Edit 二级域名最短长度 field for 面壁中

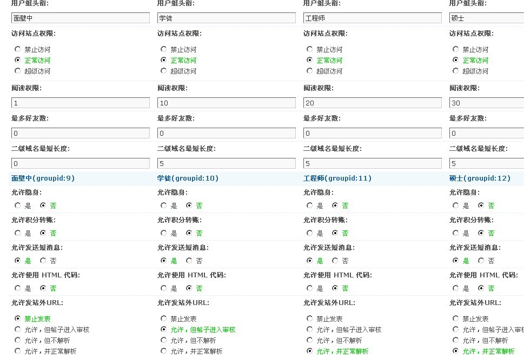coord(81,163)
